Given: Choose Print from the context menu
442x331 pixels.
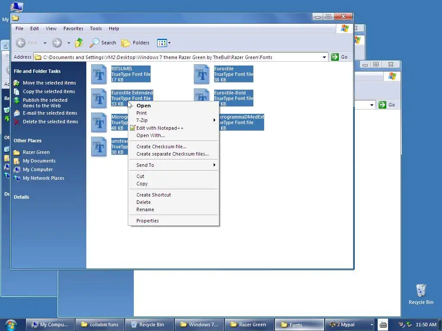Looking at the screenshot, I should point(174,113).
